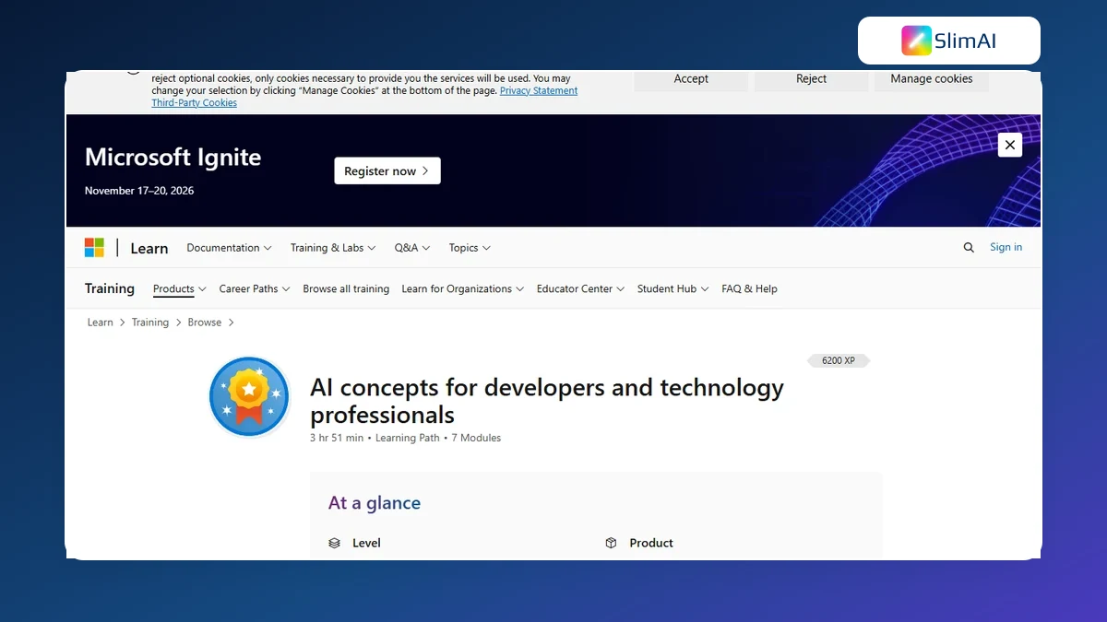Go to Browse all training
Screen dimensions: 1107x622
click(x=346, y=289)
